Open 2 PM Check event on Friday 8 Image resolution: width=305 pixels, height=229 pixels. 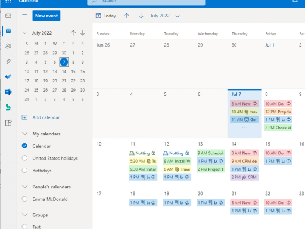278,128
